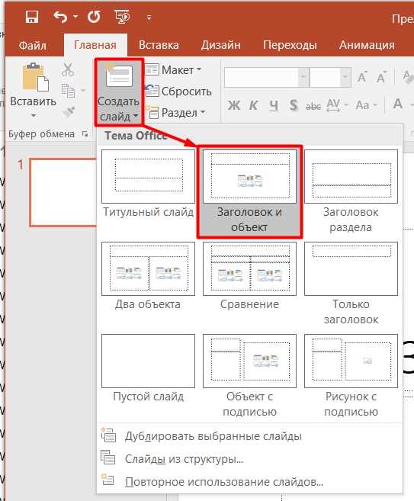Start slideshow from beginning icon
The image size is (414, 501).
(122, 17)
